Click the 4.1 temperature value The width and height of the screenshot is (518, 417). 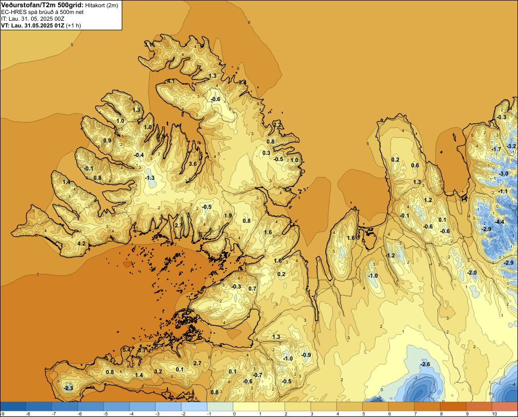tap(171, 81)
